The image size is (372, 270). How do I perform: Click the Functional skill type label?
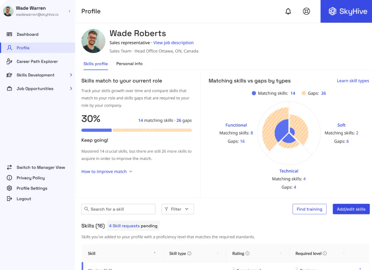(236, 125)
